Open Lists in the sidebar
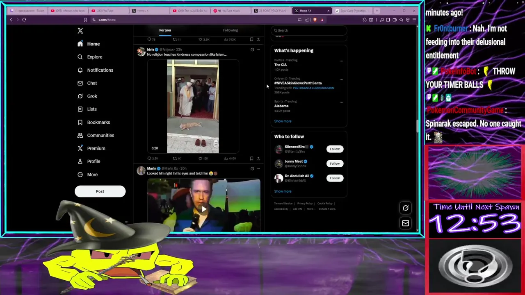Viewport: 525px width, 295px height. [x=87, y=109]
